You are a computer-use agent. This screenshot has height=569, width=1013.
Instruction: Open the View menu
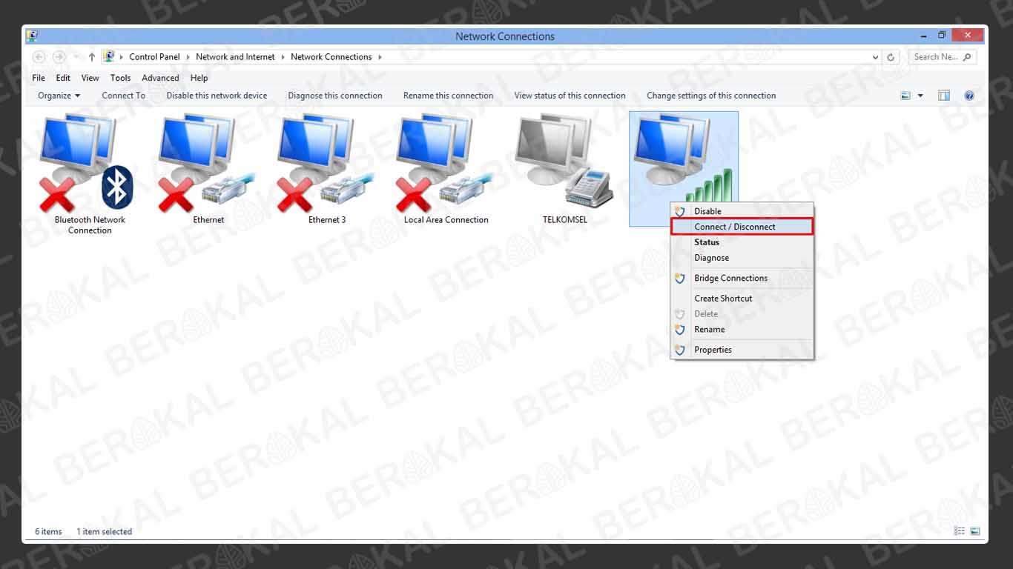pyautogui.click(x=90, y=78)
